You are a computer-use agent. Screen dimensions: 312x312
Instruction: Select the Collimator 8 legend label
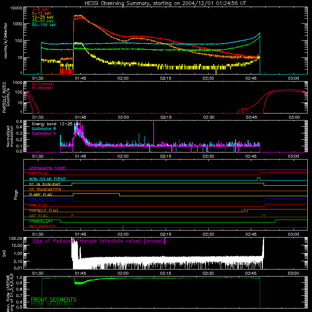click(x=44, y=129)
